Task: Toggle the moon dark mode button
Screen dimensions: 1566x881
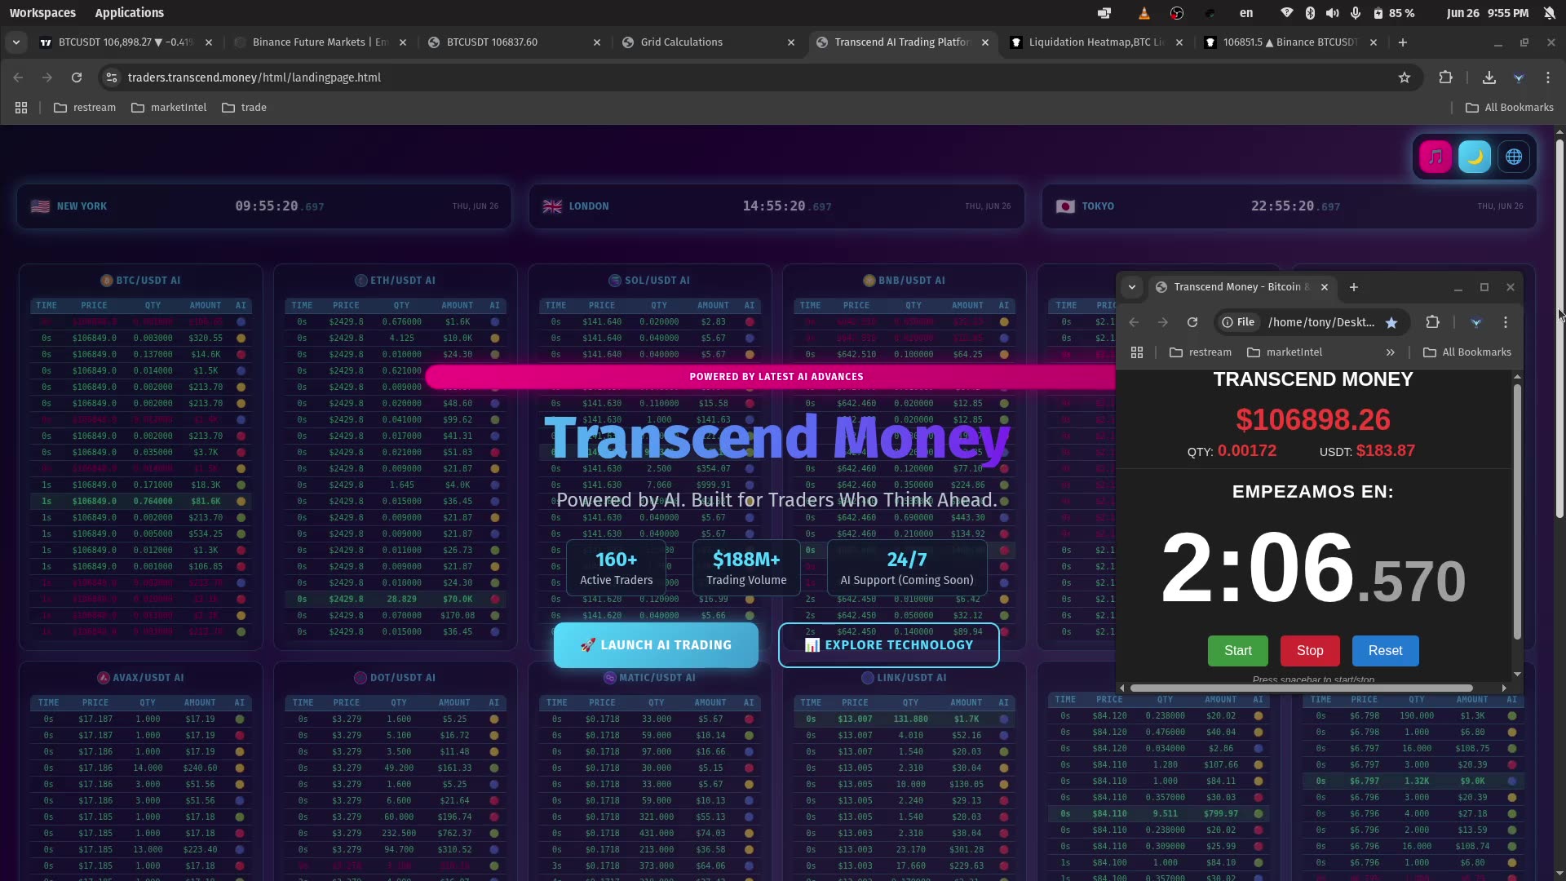Action: [1475, 157]
